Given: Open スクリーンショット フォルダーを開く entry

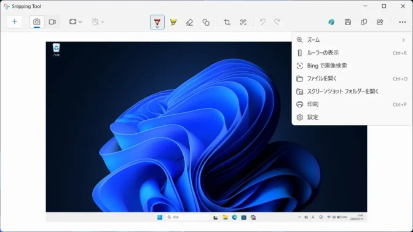Looking at the screenshot, I should pos(352,91).
